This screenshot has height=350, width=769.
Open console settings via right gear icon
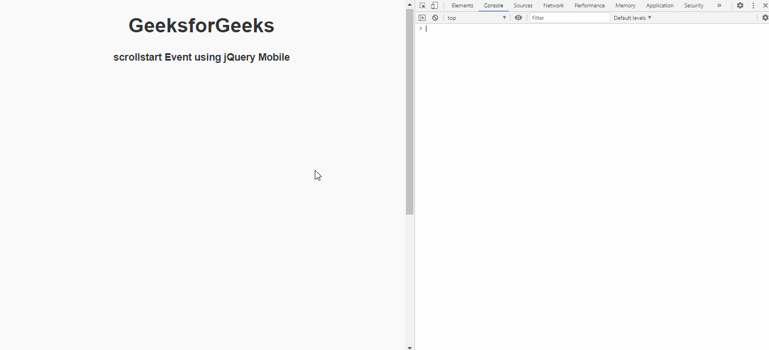pos(765,18)
